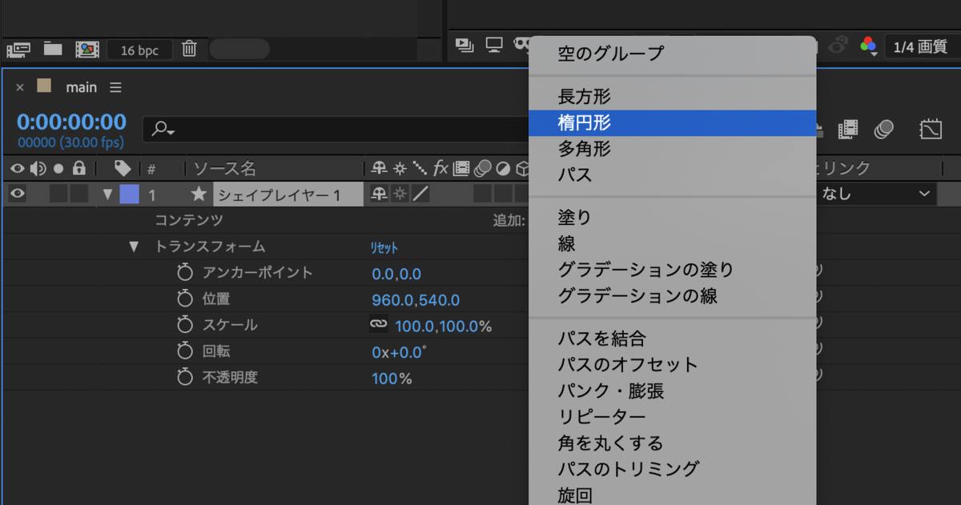Select 楕円形 in the add menu
The height and width of the screenshot is (505, 961).
click(673, 122)
